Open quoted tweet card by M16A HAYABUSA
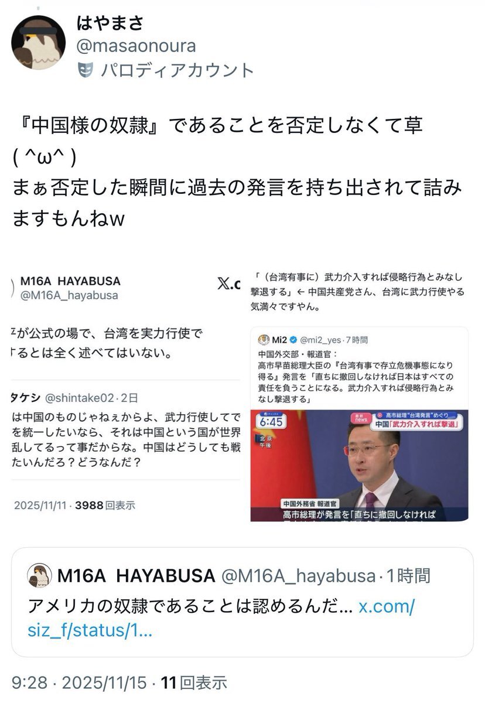Image resolution: width=485 pixels, height=703 pixels. pos(243,602)
